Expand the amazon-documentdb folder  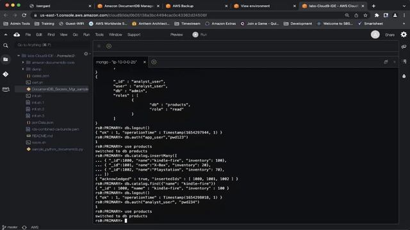click(23, 63)
